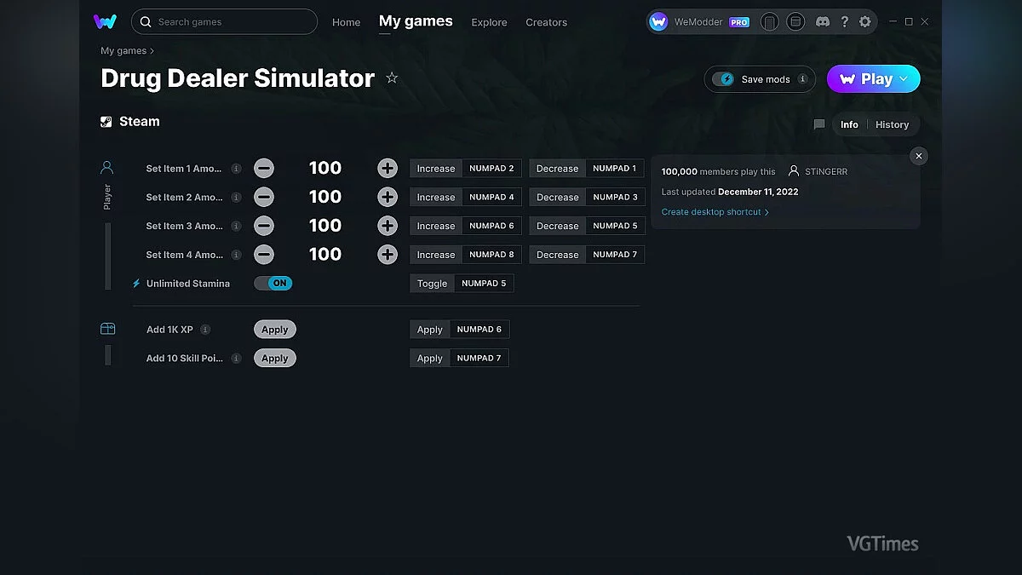Open Discord icon in top bar

[823, 22]
